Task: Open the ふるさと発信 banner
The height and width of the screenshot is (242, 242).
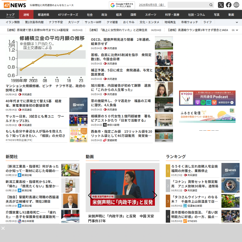Action: tap(207, 116)
